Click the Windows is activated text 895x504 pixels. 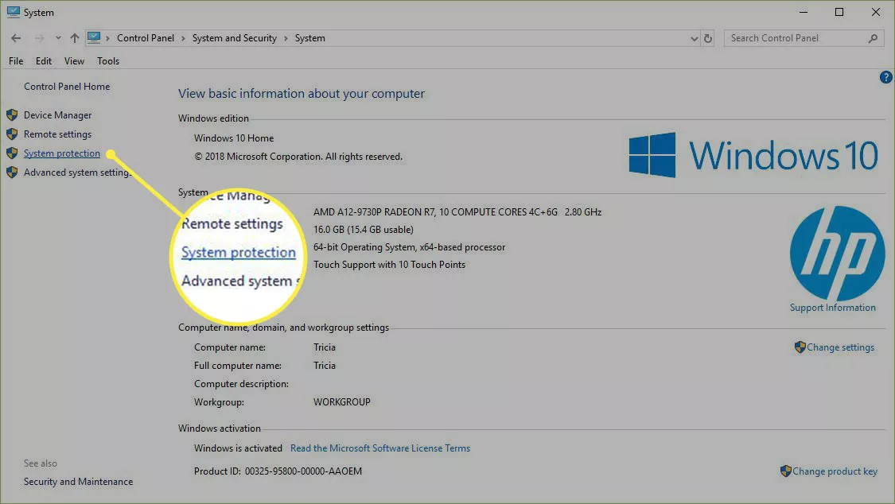coord(238,448)
